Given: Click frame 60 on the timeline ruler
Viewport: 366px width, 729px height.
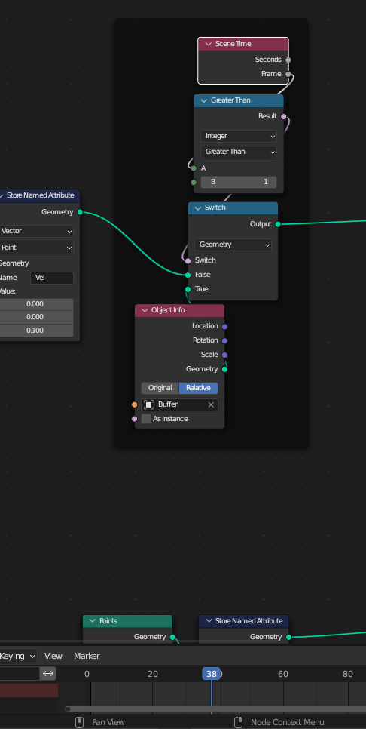Looking at the screenshot, I should (283, 674).
